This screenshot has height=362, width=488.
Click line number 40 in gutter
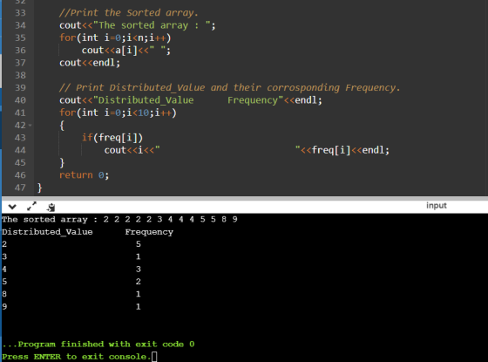(x=21, y=100)
